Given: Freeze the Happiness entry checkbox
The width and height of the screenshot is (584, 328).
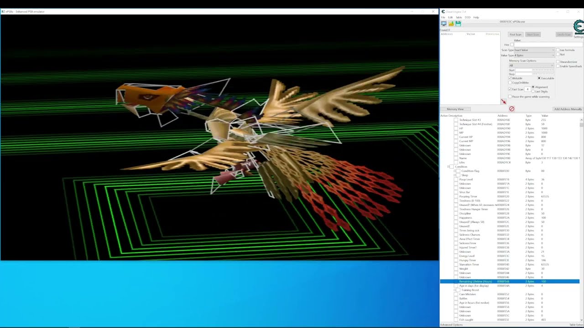Looking at the screenshot, I should pyautogui.click(x=456, y=218).
